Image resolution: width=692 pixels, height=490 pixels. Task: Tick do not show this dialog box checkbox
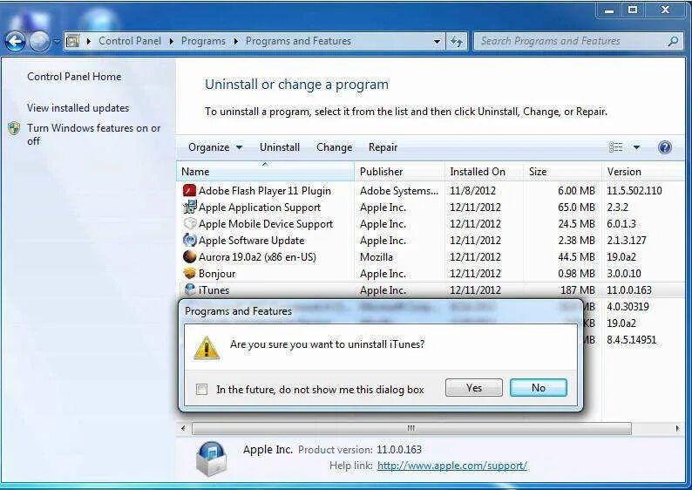pyautogui.click(x=201, y=390)
